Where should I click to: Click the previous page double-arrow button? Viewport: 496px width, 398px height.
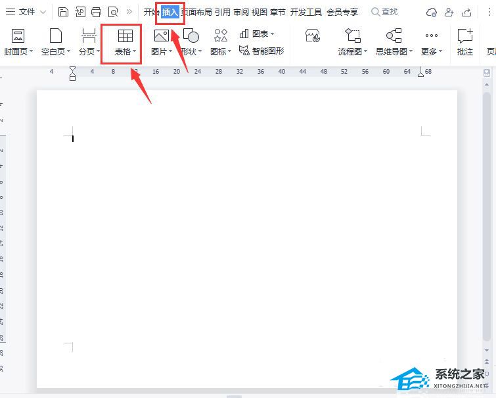coord(487,362)
